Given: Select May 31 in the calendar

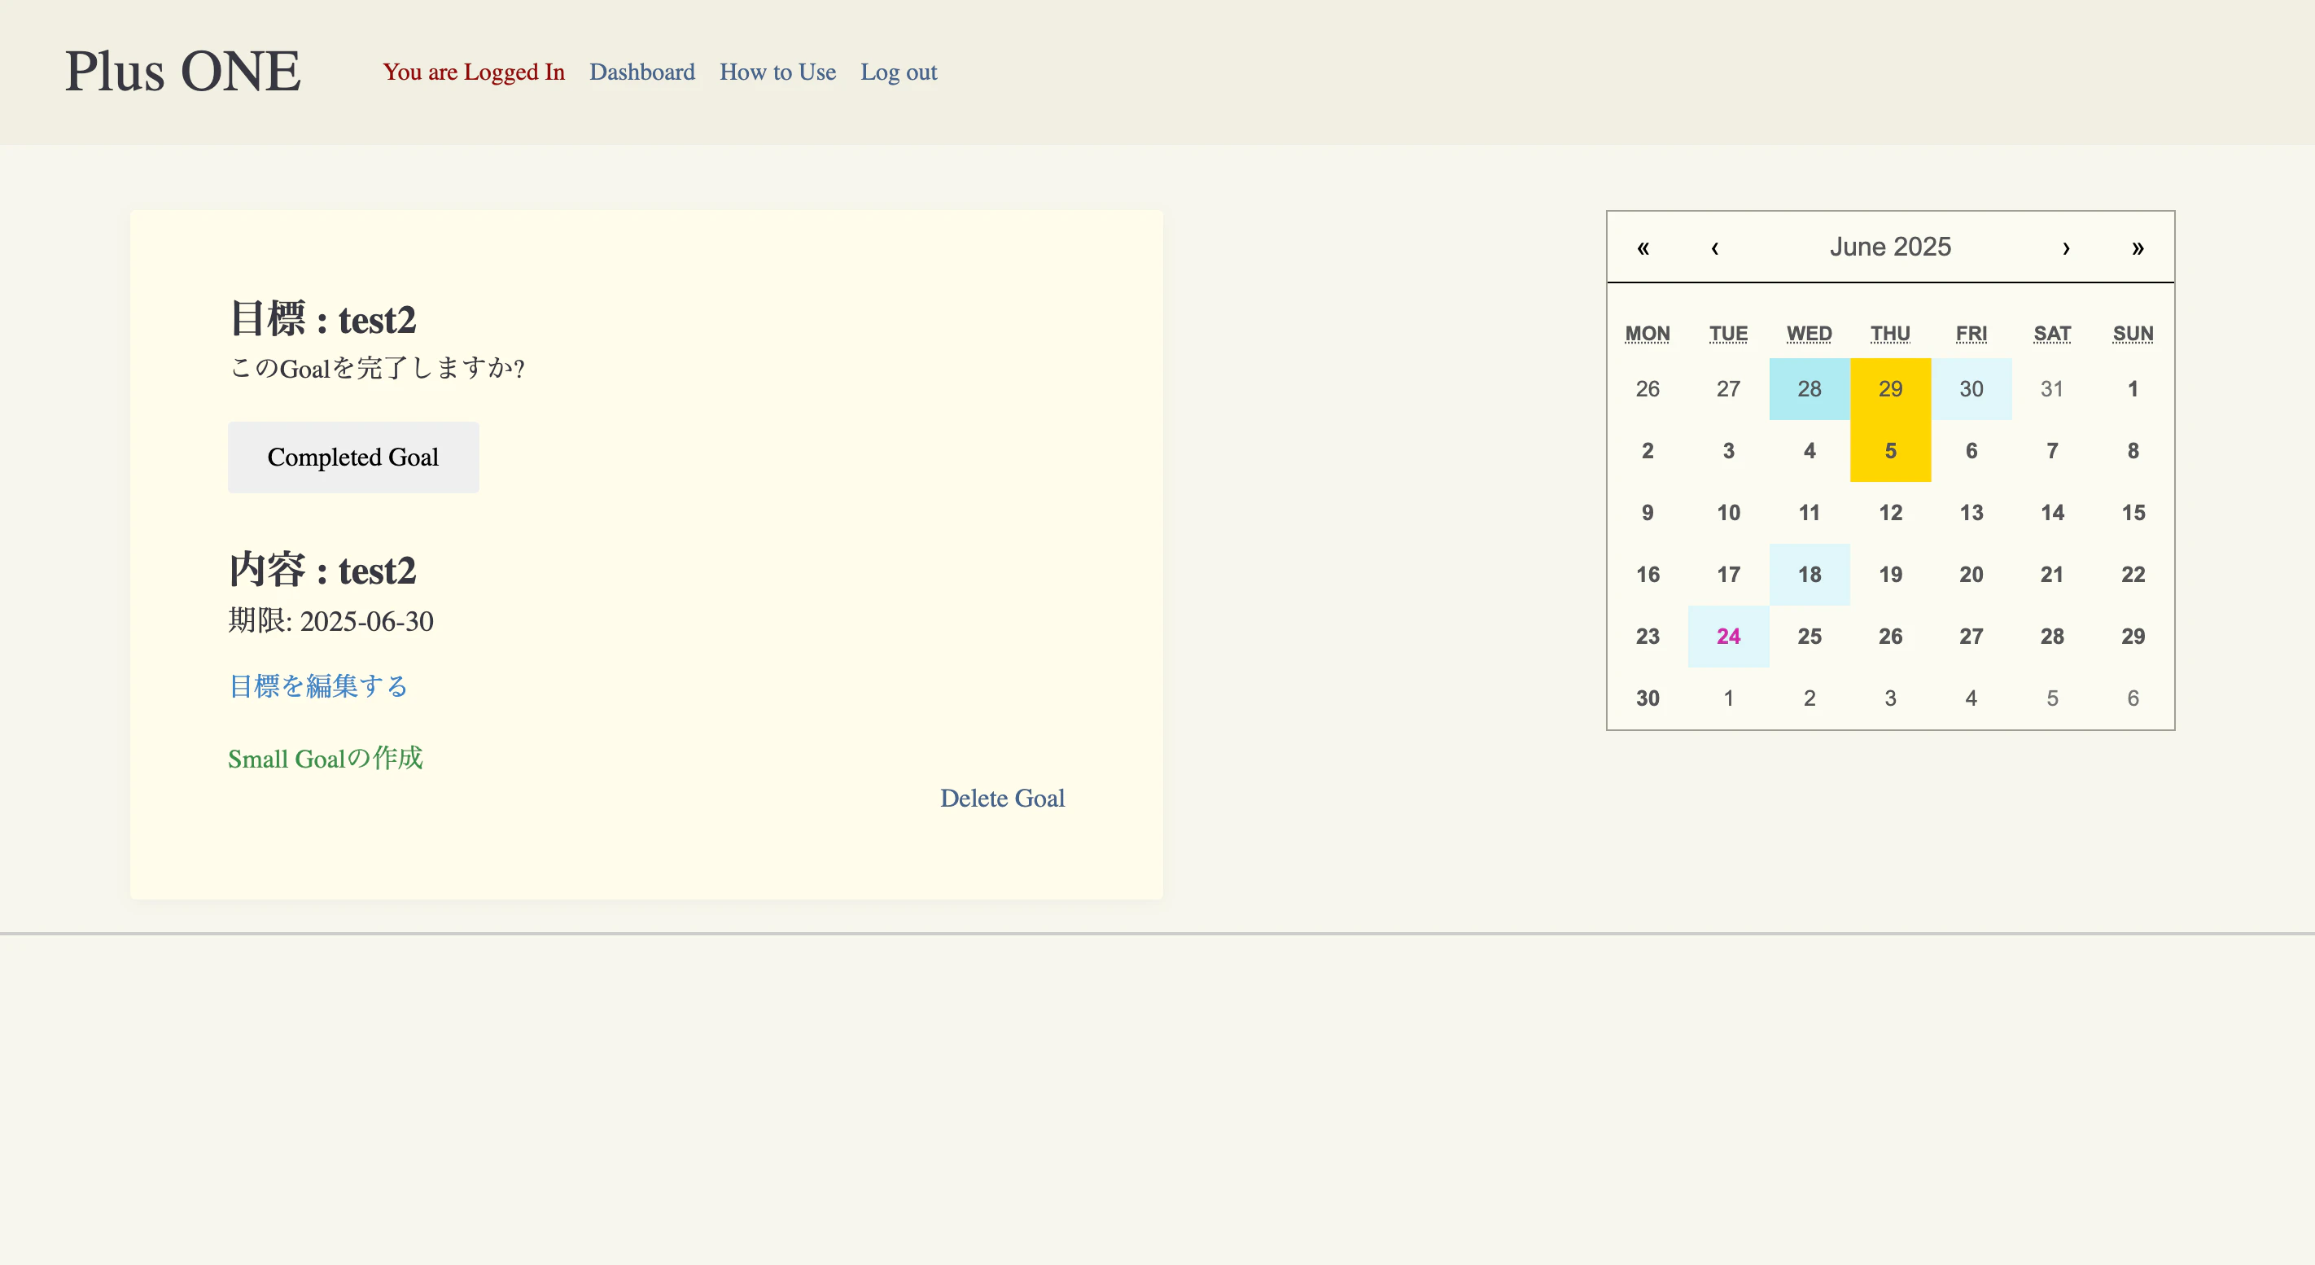Looking at the screenshot, I should pos(2052,388).
